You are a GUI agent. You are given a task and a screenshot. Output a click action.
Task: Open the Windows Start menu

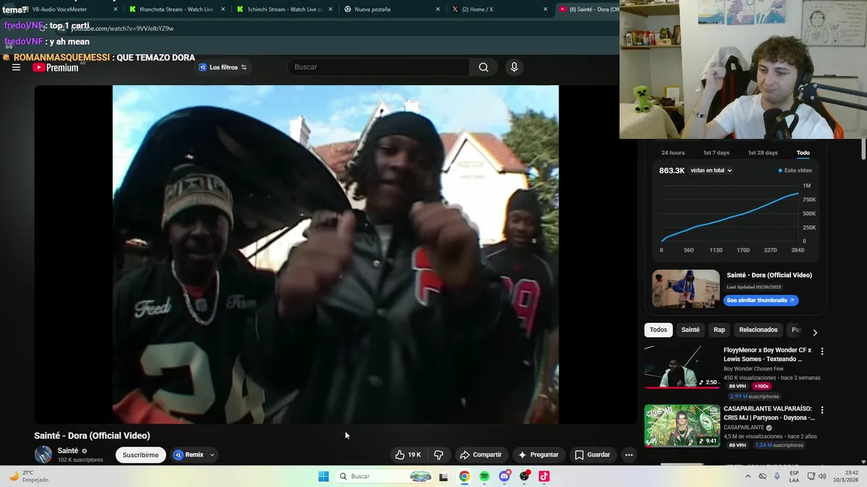click(x=324, y=476)
